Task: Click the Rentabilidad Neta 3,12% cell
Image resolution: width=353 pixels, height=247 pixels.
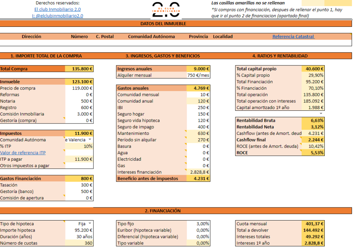Action: tap(313, 127)
